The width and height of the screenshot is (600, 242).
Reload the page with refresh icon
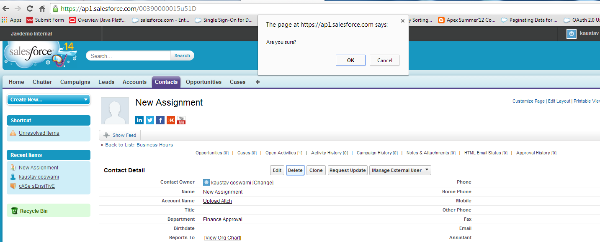tap(30, 8)
